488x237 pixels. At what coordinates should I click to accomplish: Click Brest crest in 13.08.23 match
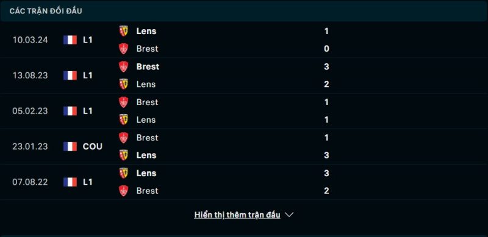(x=124, y=67)
